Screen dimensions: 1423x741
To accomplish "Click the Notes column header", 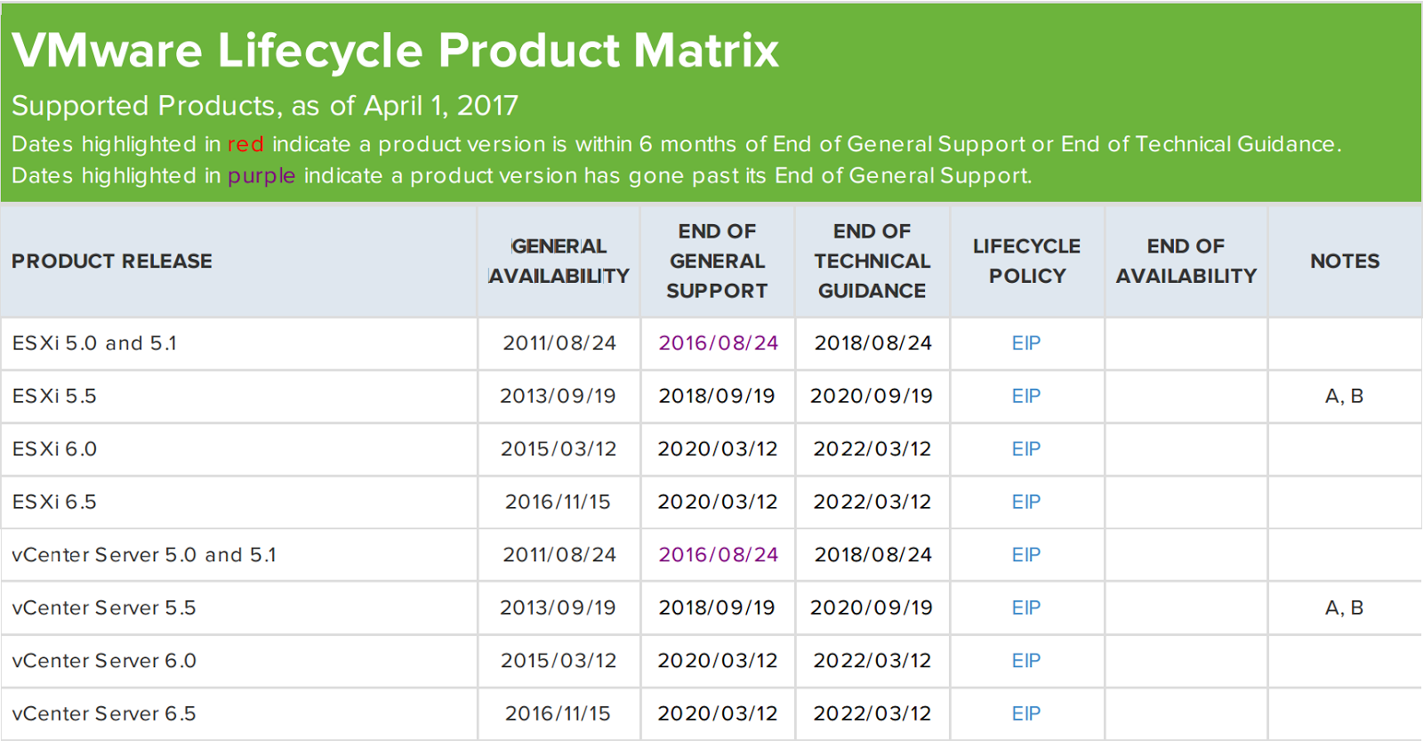I will click(x=1345, y=262).
